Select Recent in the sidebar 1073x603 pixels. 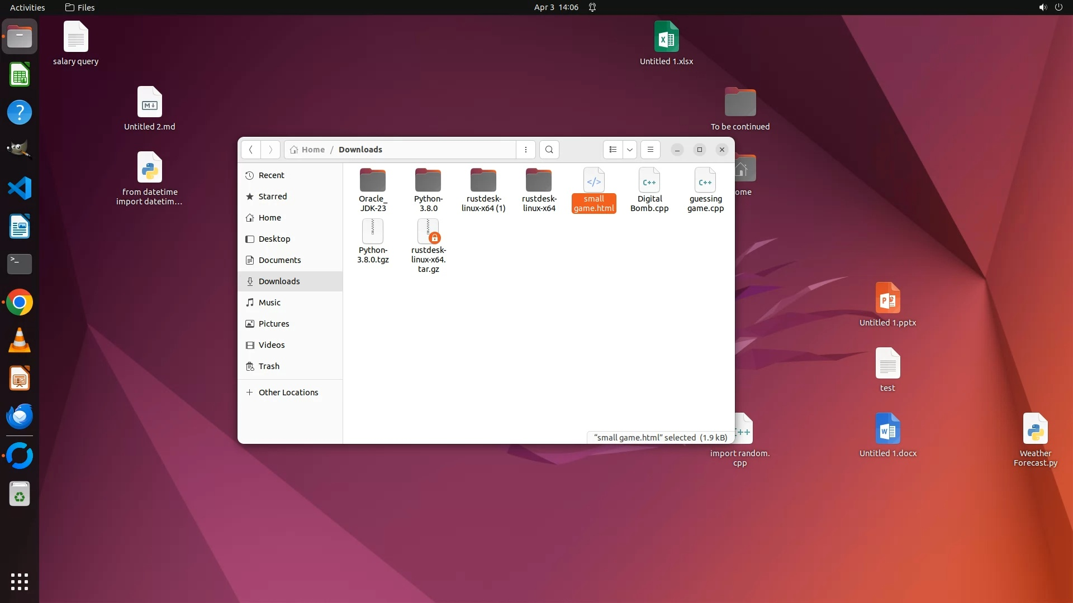coord(271,175)
